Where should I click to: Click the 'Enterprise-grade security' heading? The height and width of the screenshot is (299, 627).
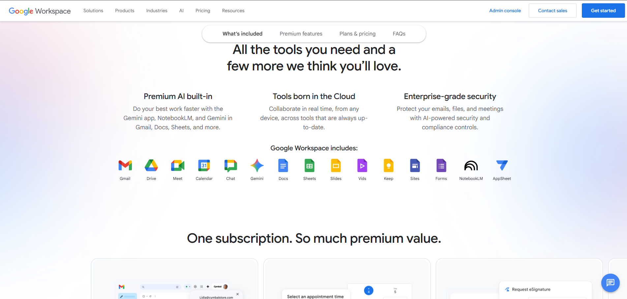[450, 96]
